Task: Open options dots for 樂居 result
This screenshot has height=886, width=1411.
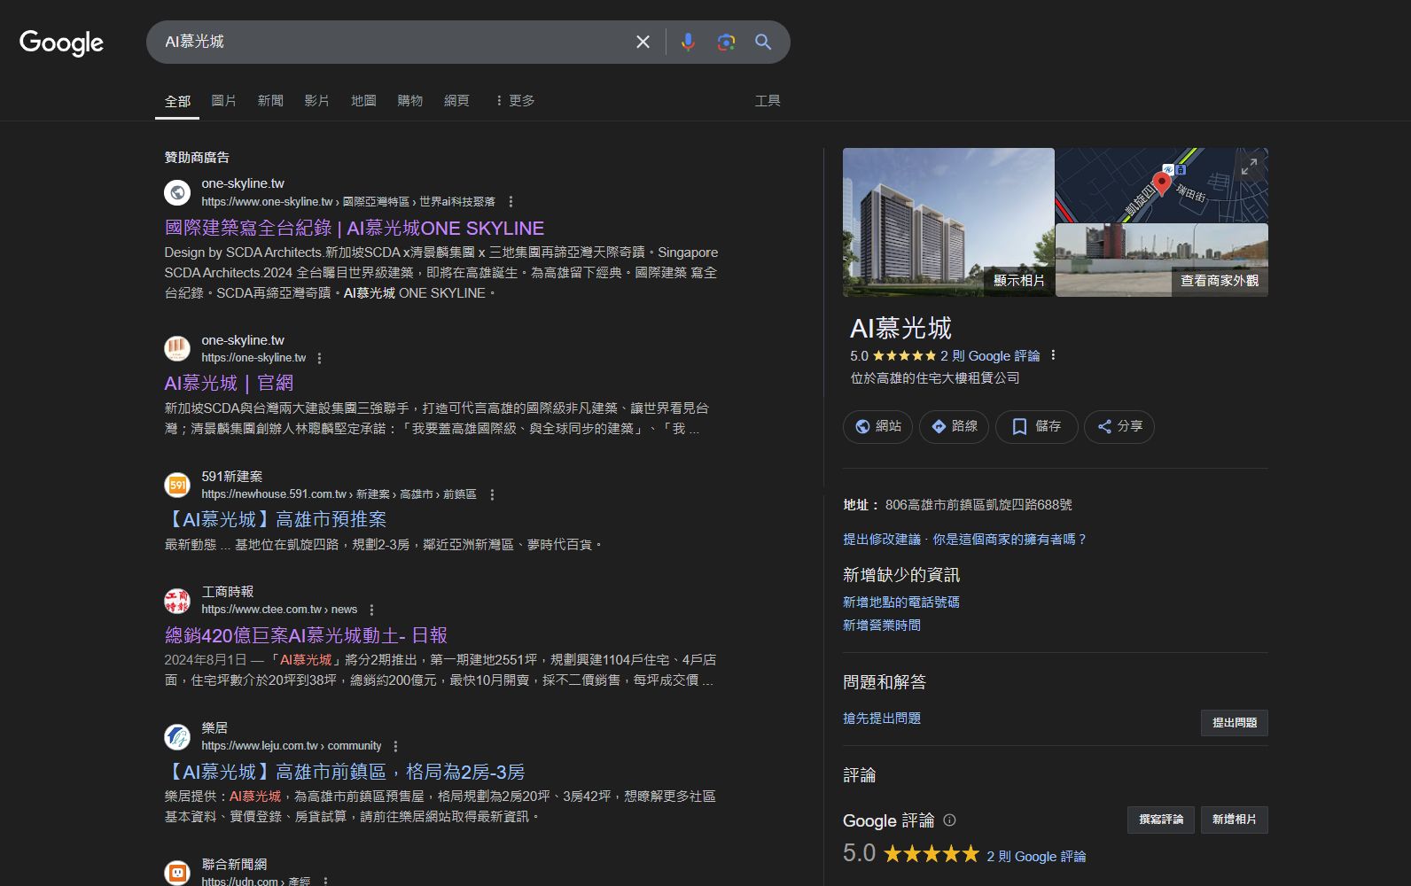Action: (395, 746)
